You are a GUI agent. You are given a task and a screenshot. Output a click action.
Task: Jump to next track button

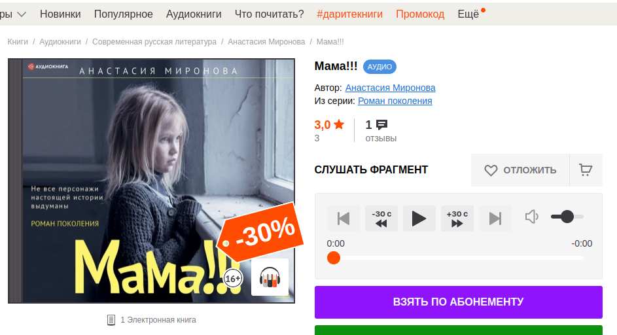(495, 219)
